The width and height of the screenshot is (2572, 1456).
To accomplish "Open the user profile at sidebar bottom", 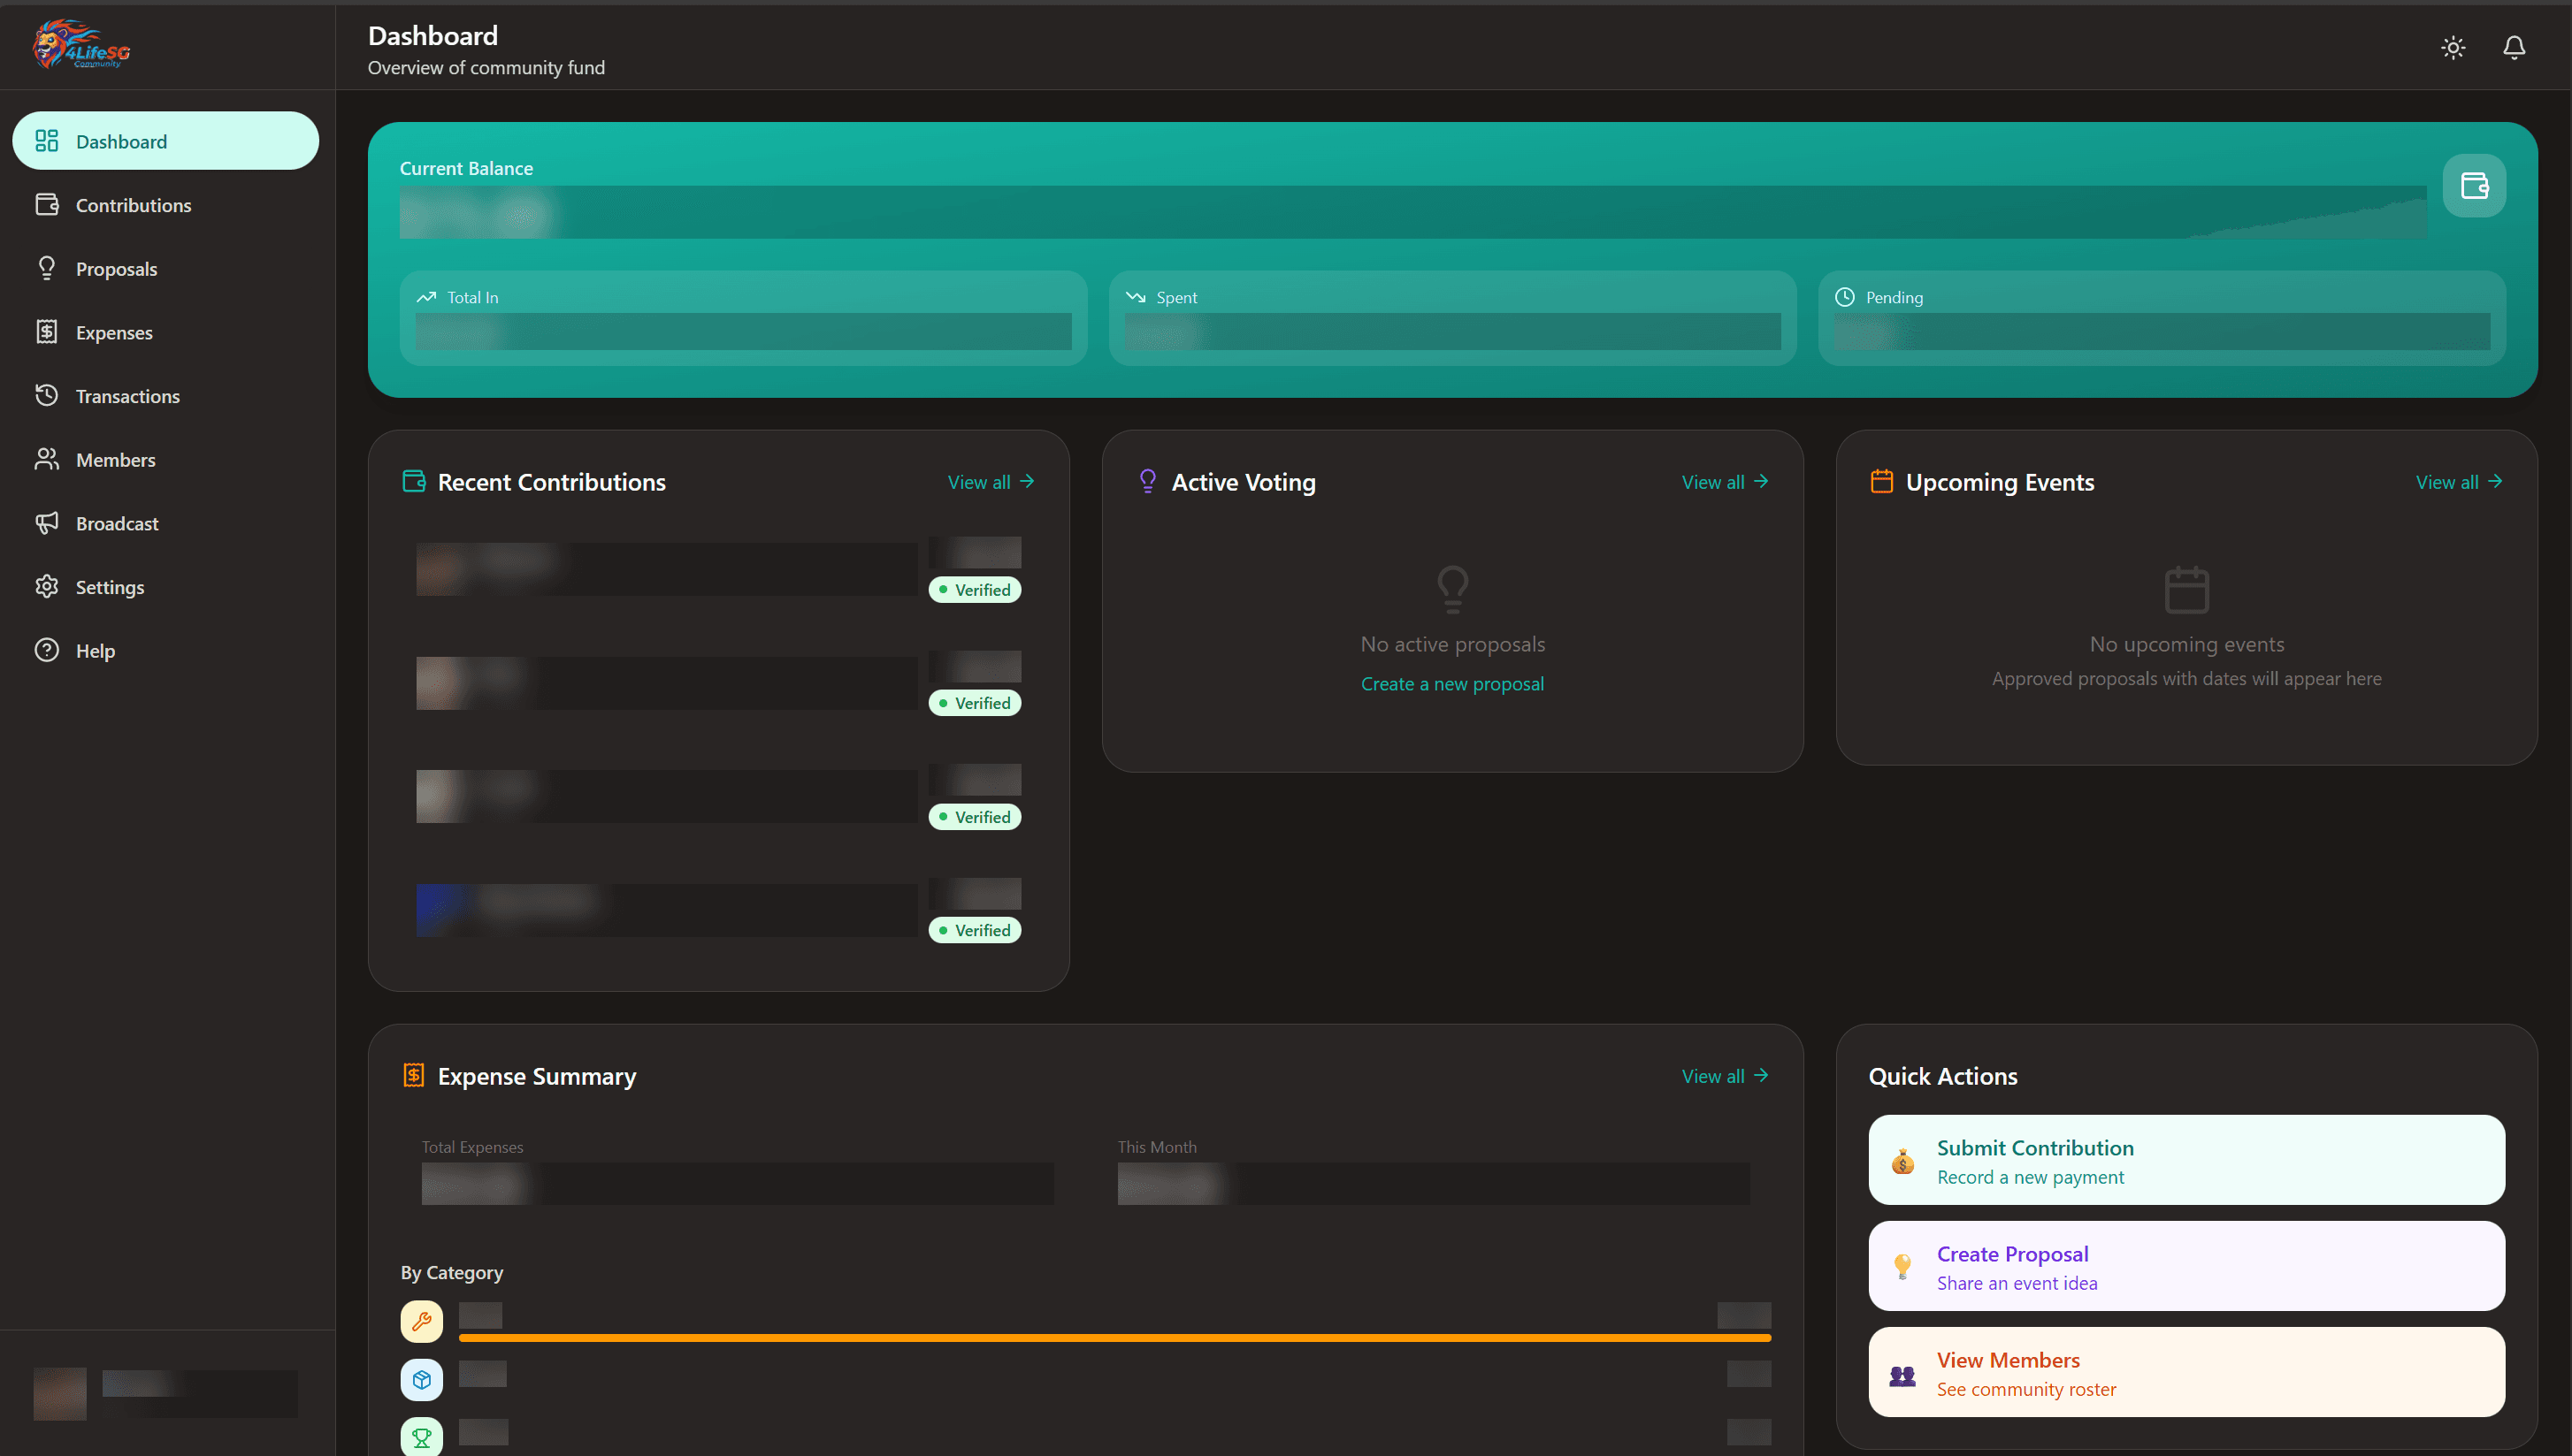I will tap(165, 1393).
